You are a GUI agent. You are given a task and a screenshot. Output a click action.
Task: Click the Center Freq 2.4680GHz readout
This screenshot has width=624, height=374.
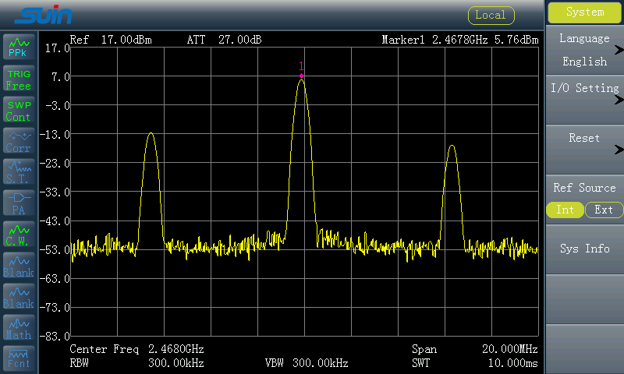coord(137,349)
